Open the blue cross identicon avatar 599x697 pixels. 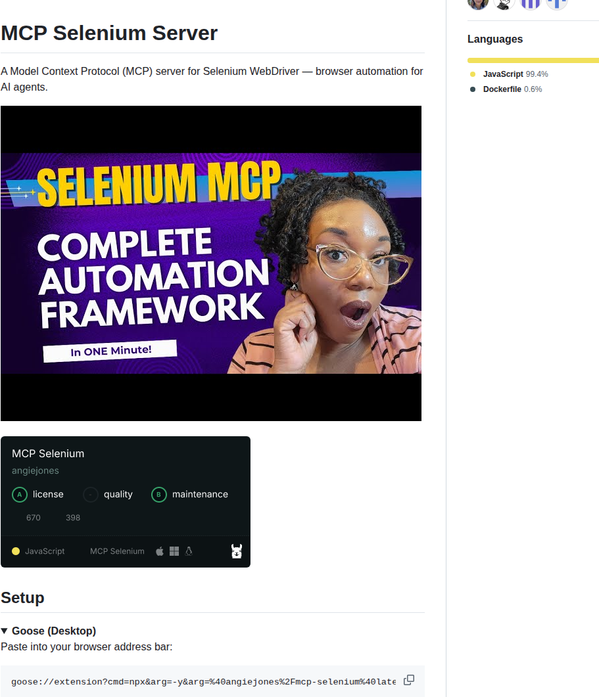tap(557, 2)
